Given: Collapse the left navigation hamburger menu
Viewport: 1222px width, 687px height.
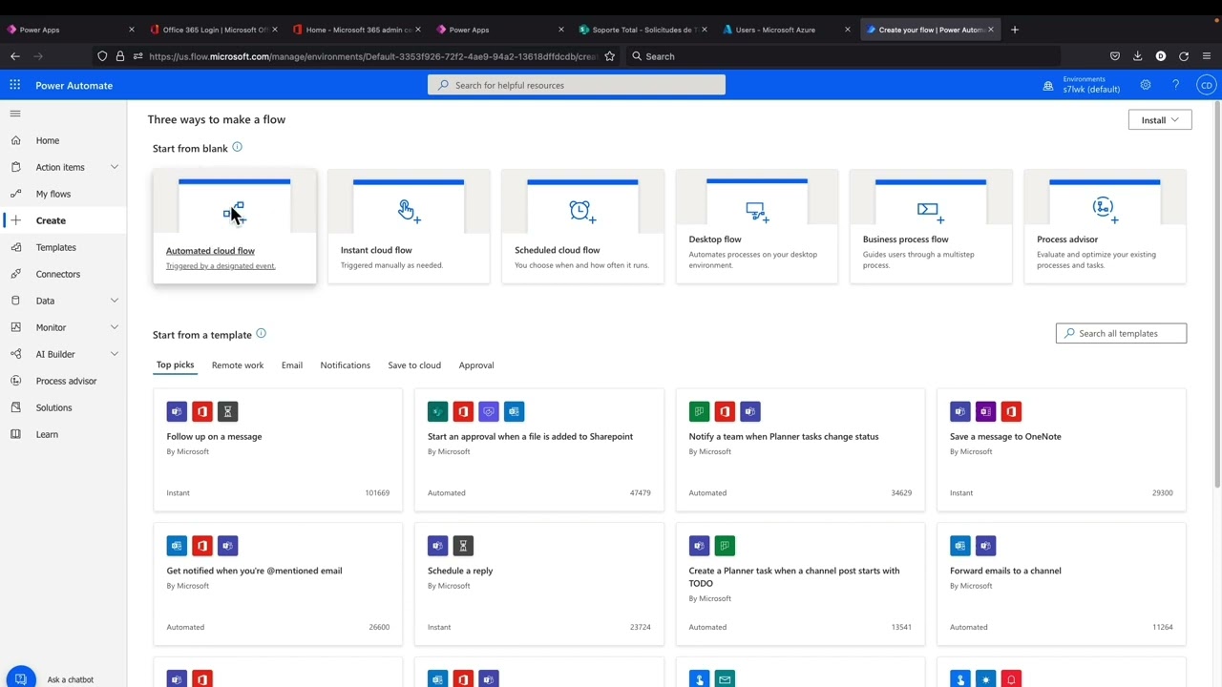Looking at the screenshot, I should coord(15,114).
